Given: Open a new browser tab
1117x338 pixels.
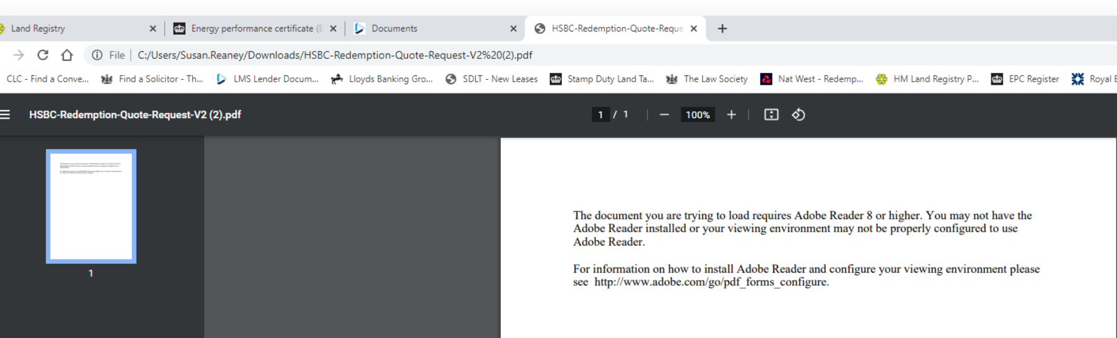Looking at the screenshot, I should pos(722,28).
